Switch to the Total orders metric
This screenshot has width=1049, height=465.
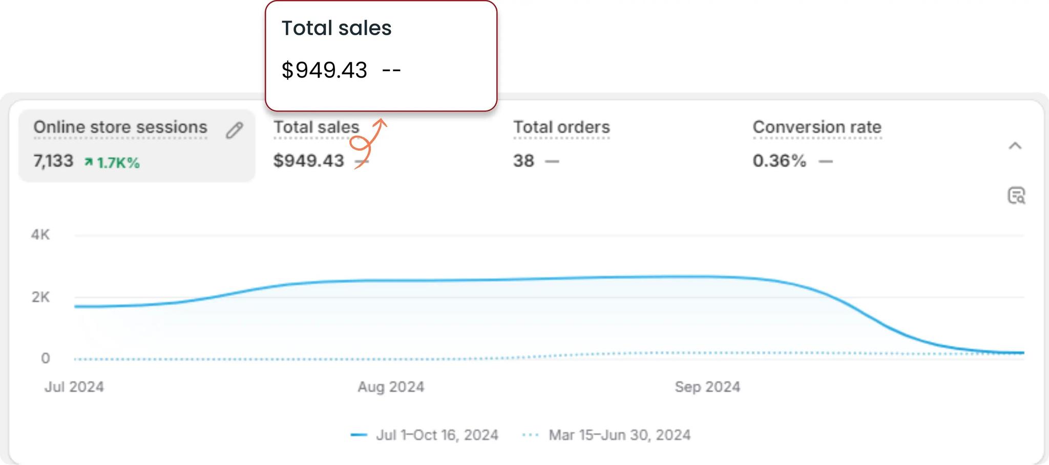[561, 127]
